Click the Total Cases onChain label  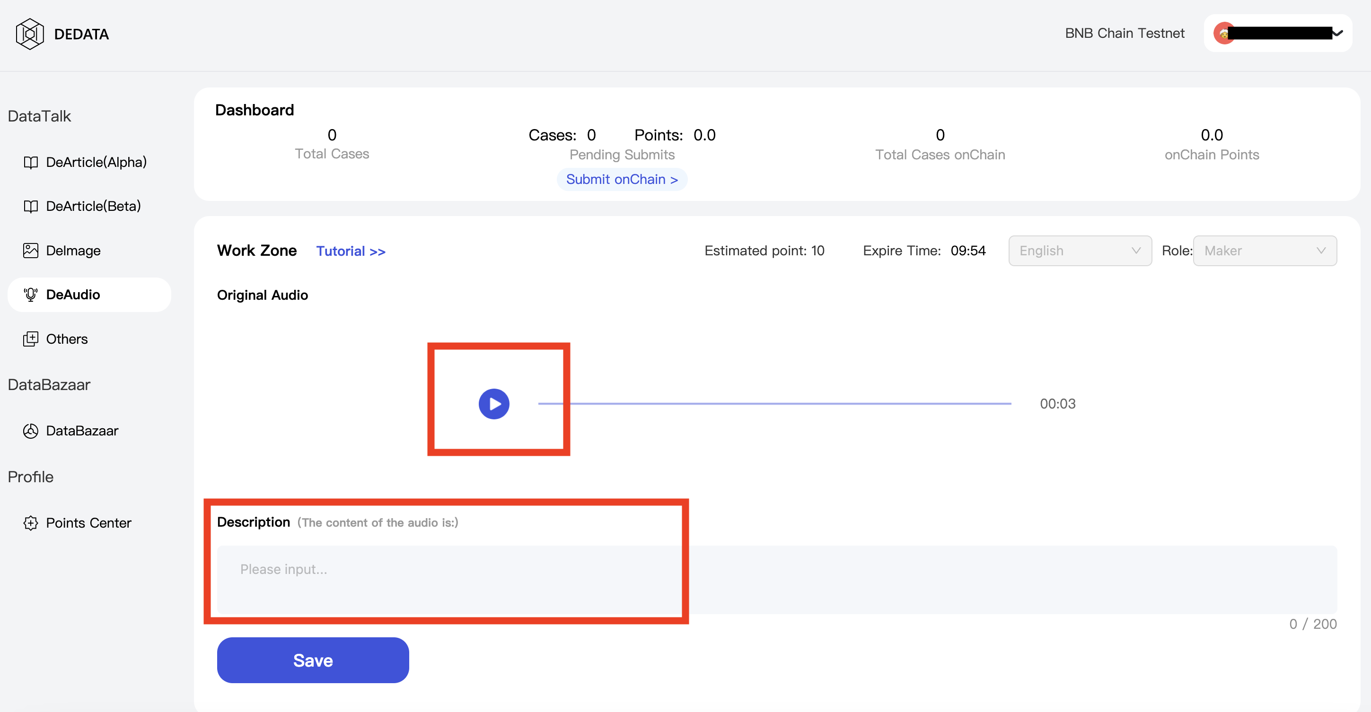940,155
